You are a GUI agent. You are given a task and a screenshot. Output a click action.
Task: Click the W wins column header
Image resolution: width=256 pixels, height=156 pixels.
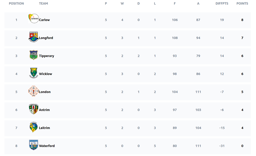122,4
